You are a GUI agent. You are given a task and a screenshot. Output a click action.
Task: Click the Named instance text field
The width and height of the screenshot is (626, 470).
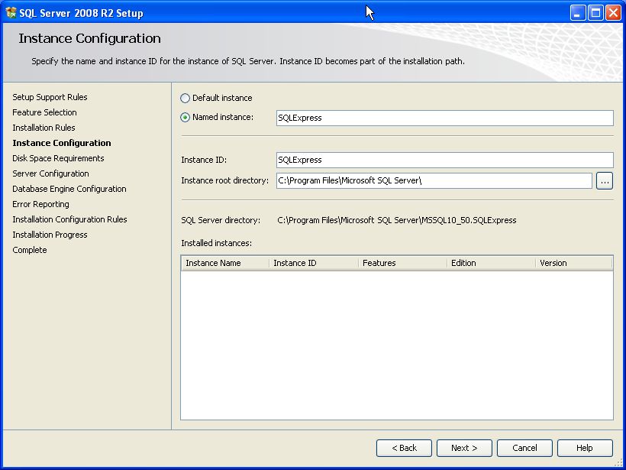point(444,118)
